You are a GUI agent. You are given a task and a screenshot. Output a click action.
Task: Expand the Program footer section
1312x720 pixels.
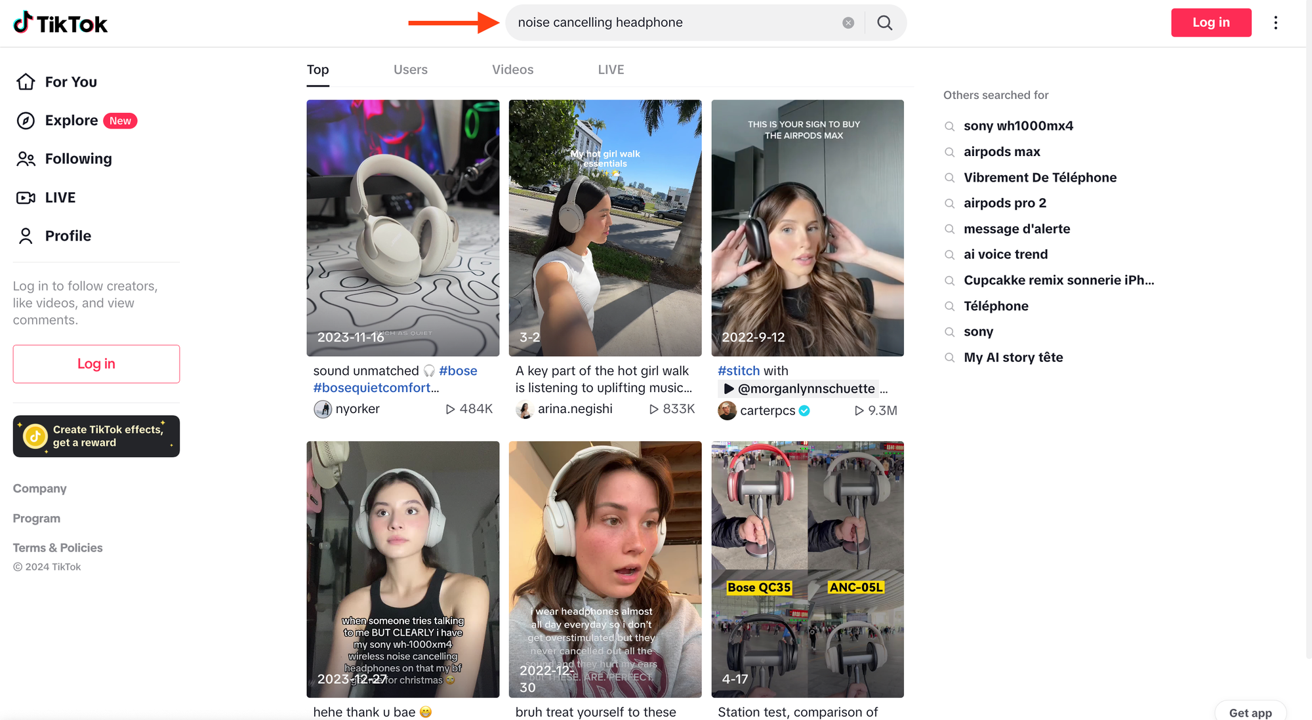(37, 518)
